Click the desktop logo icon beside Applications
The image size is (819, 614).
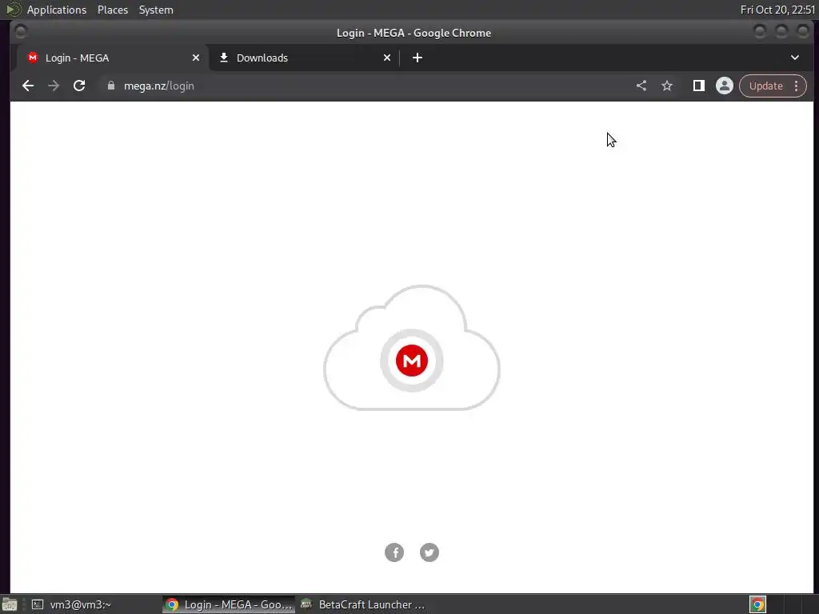[13, 10]
